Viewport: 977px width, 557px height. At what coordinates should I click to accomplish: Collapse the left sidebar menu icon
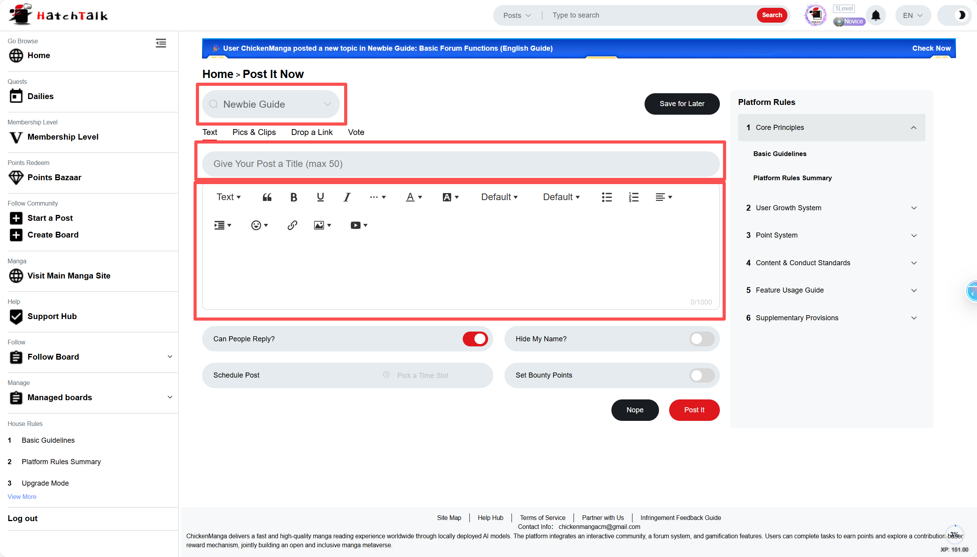coord(161,43)
